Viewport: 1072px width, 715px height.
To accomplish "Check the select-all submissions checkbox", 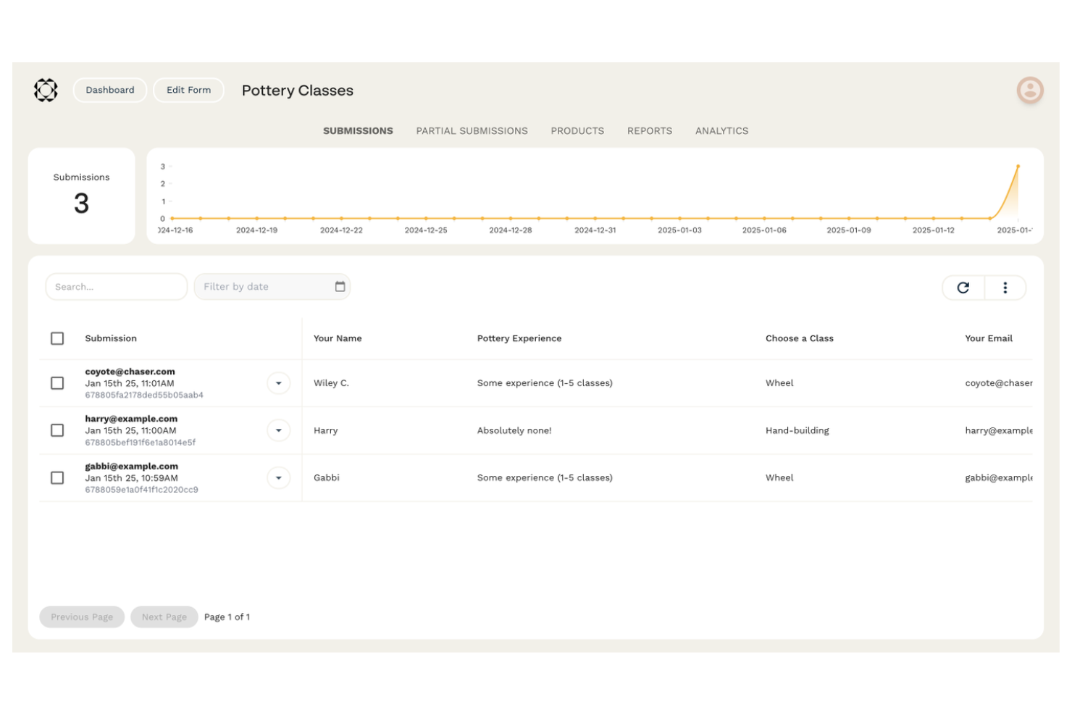I will point(57,338).
